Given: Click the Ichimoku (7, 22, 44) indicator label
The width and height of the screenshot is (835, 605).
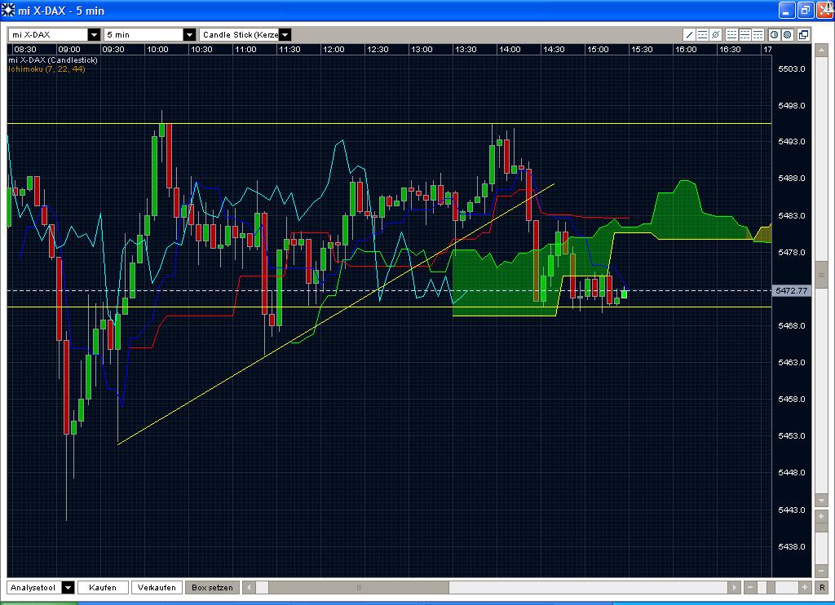Looking at the screenshot, I should (46, 69).
